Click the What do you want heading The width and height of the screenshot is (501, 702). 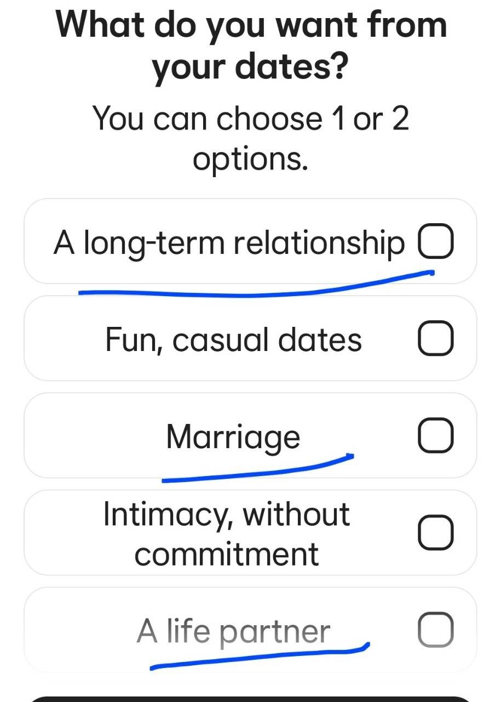pos(251,46)
